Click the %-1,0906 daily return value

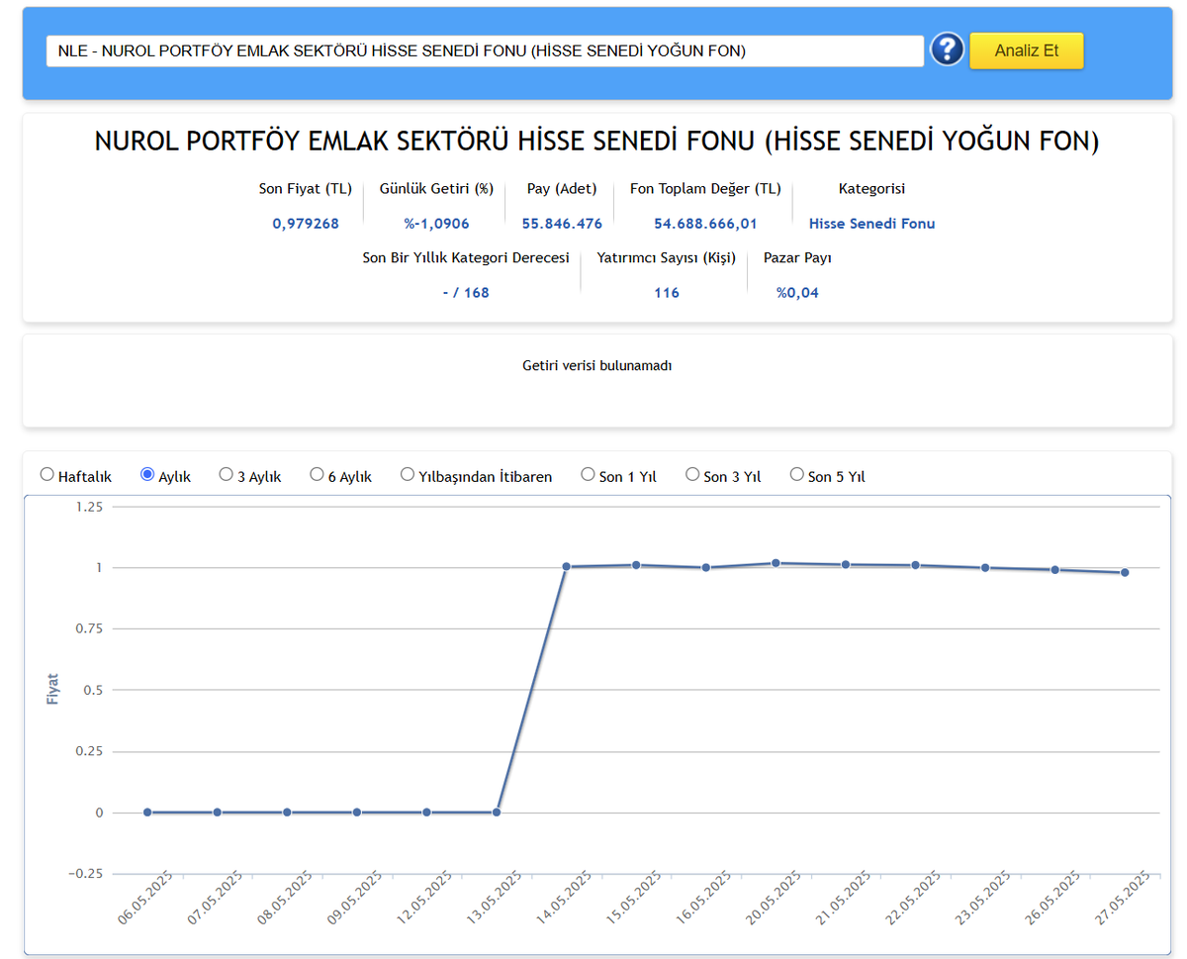point(436,224)
